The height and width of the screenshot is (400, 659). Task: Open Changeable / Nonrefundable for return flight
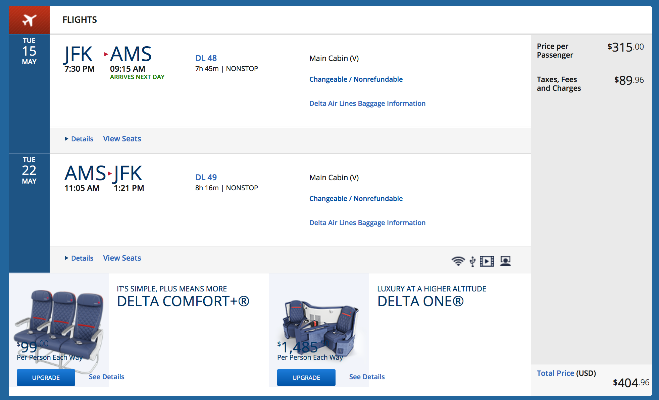(356, 199)
